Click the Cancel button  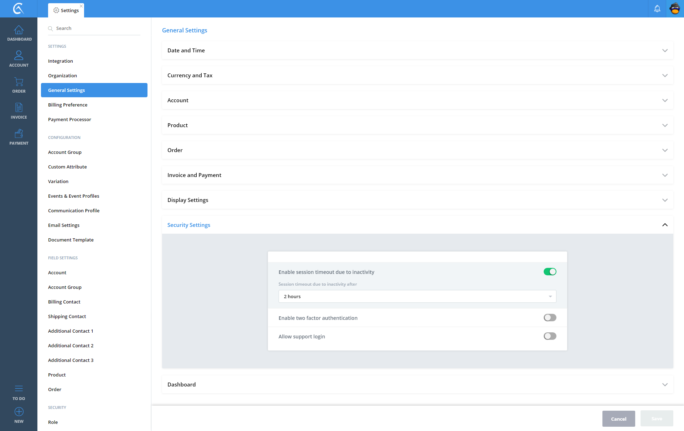pyautogui.click(x=618, y=419)
